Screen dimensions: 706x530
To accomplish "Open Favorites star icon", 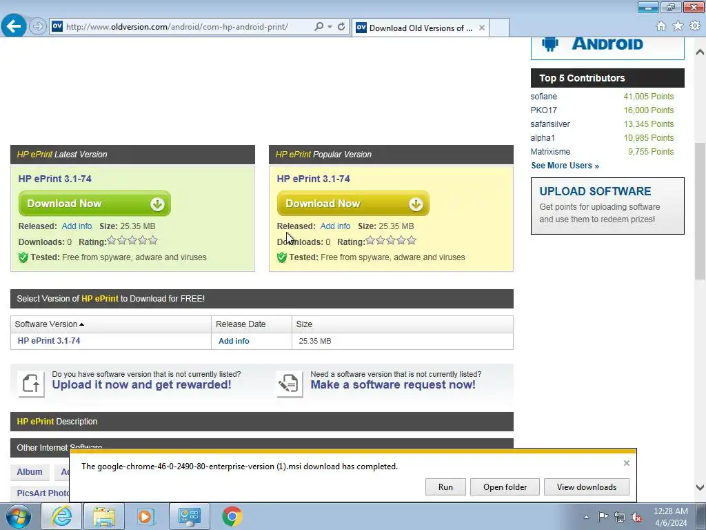I will (678, 26).
